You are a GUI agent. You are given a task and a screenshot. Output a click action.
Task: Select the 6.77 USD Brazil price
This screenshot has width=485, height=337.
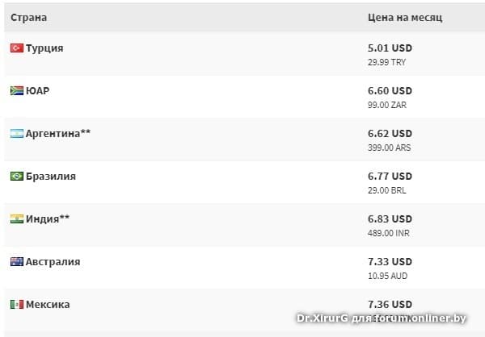[390, 177]
